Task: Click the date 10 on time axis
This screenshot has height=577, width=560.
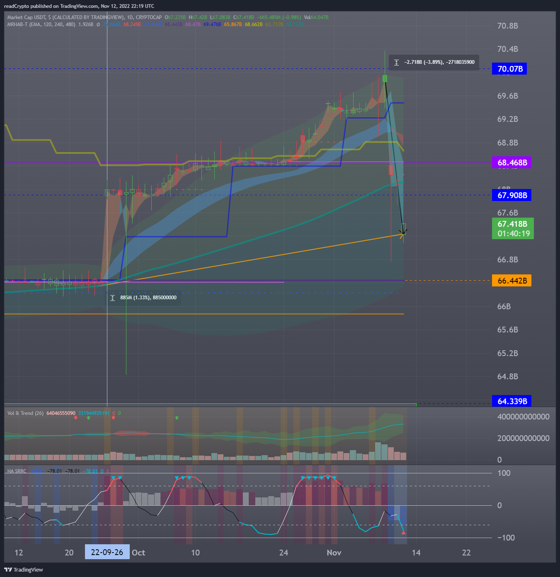Action: point(195,553)
